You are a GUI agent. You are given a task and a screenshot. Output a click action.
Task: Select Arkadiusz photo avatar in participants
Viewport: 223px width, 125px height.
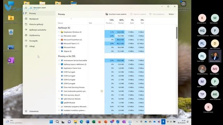click(202, 69)
